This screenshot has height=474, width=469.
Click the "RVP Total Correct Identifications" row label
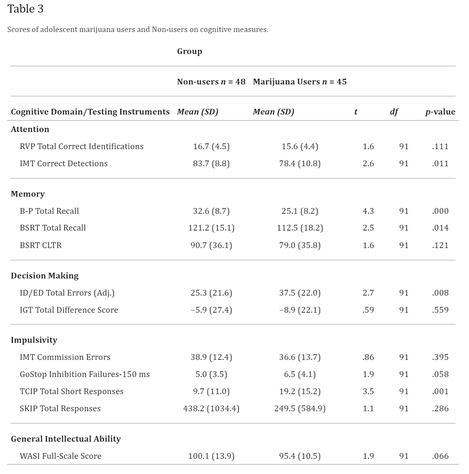click(81, 146)
